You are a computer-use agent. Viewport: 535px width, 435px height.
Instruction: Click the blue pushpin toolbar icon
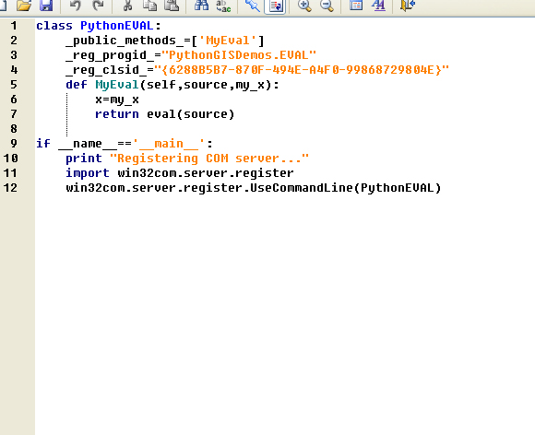tap(253, 6)
